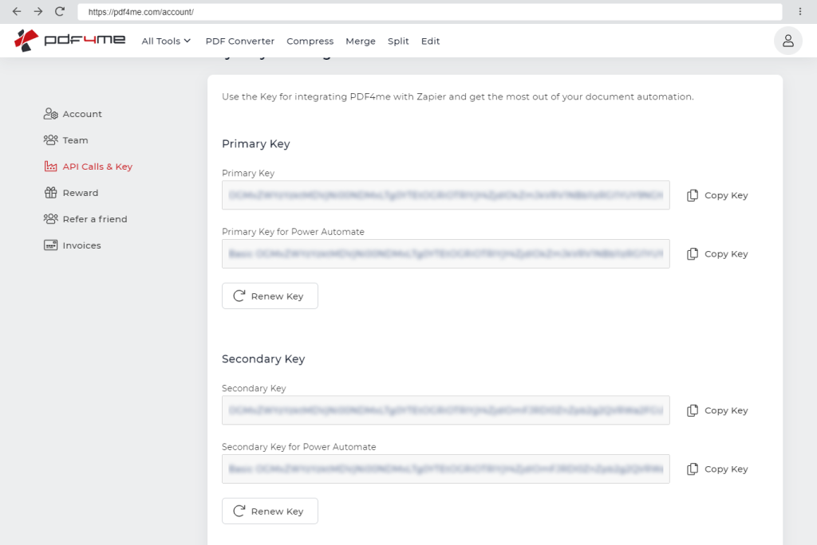Copy the Primary Key

coord(717,195)
